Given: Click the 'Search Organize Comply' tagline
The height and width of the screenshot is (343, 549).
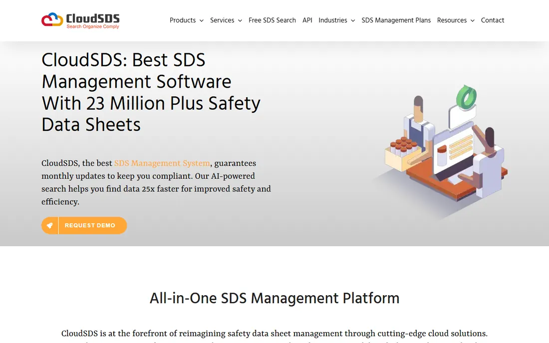Looking at the screenshot, I should 93,26.
